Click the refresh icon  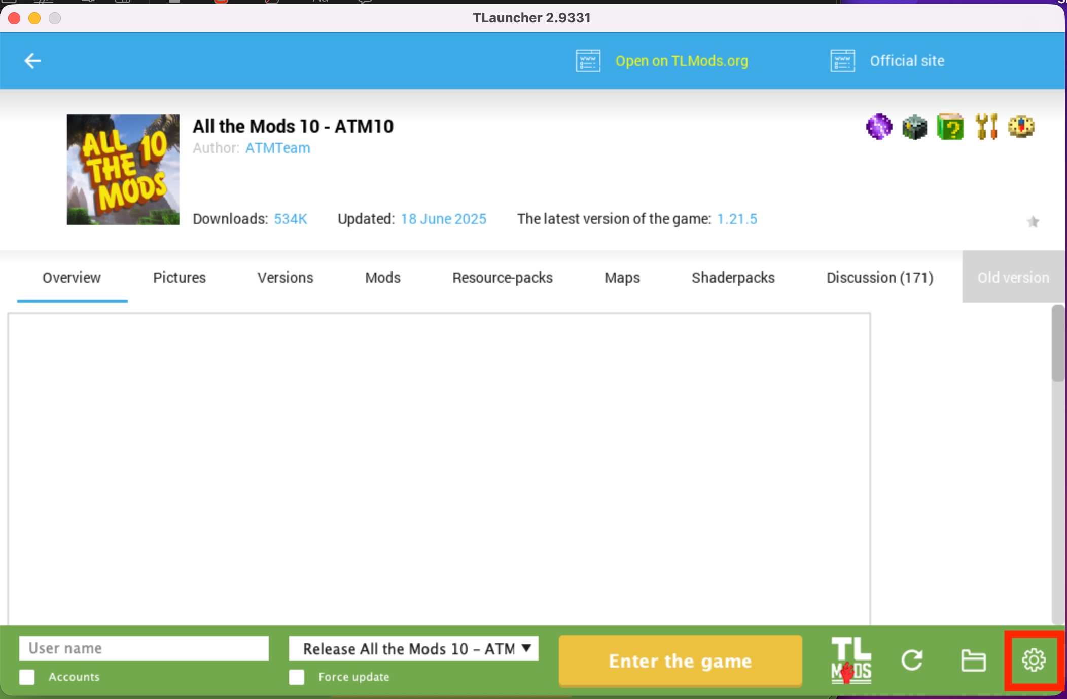912,661
